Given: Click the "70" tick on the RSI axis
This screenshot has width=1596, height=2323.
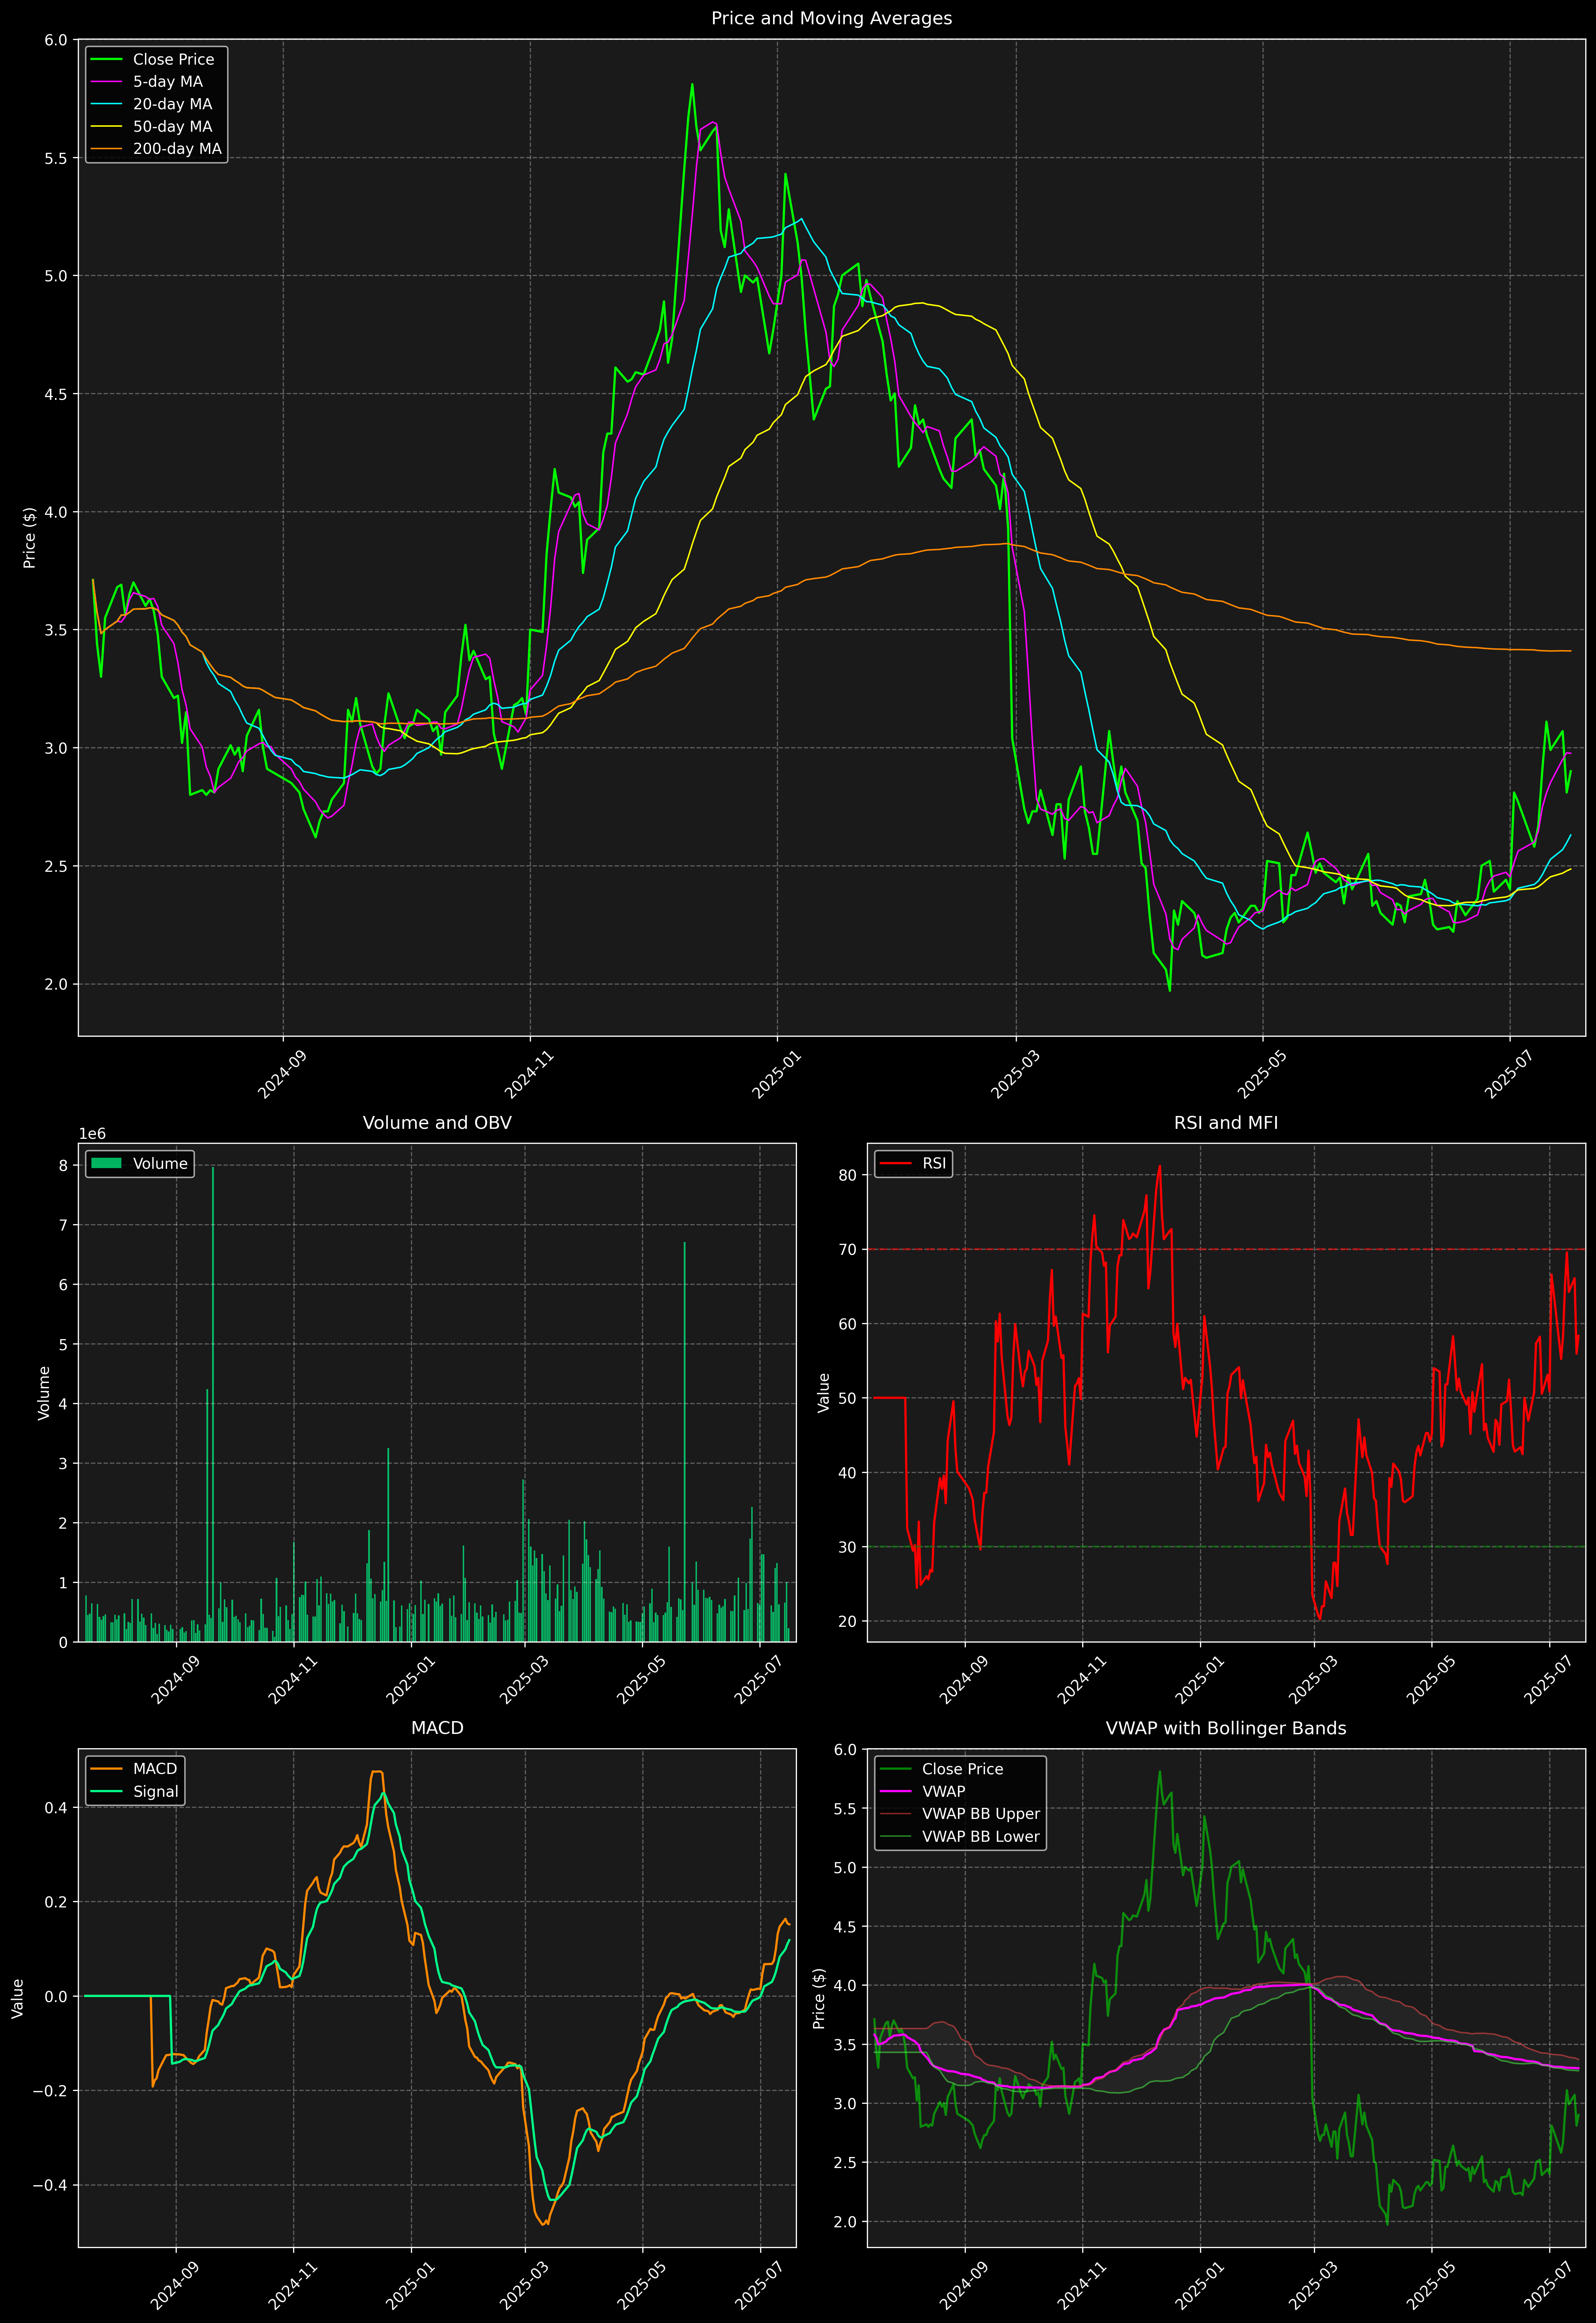Looking at the screenshot, I should click(x=848, y=1250).
